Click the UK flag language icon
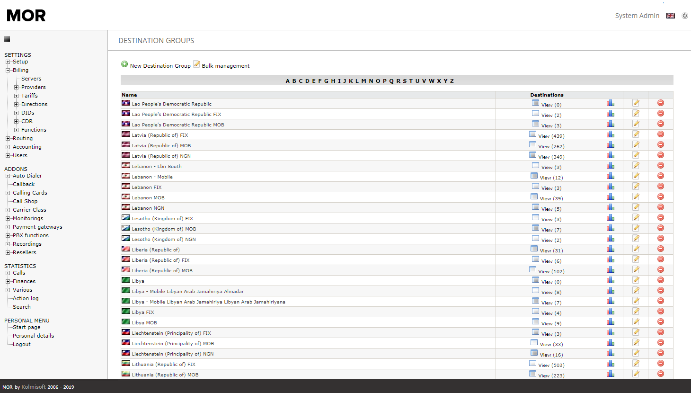Image resolution: width=691 pixels, height=393 pixels. 671,16
